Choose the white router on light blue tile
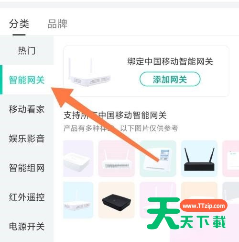This screenshot has width=239, height=242. (x=78, y=200)
